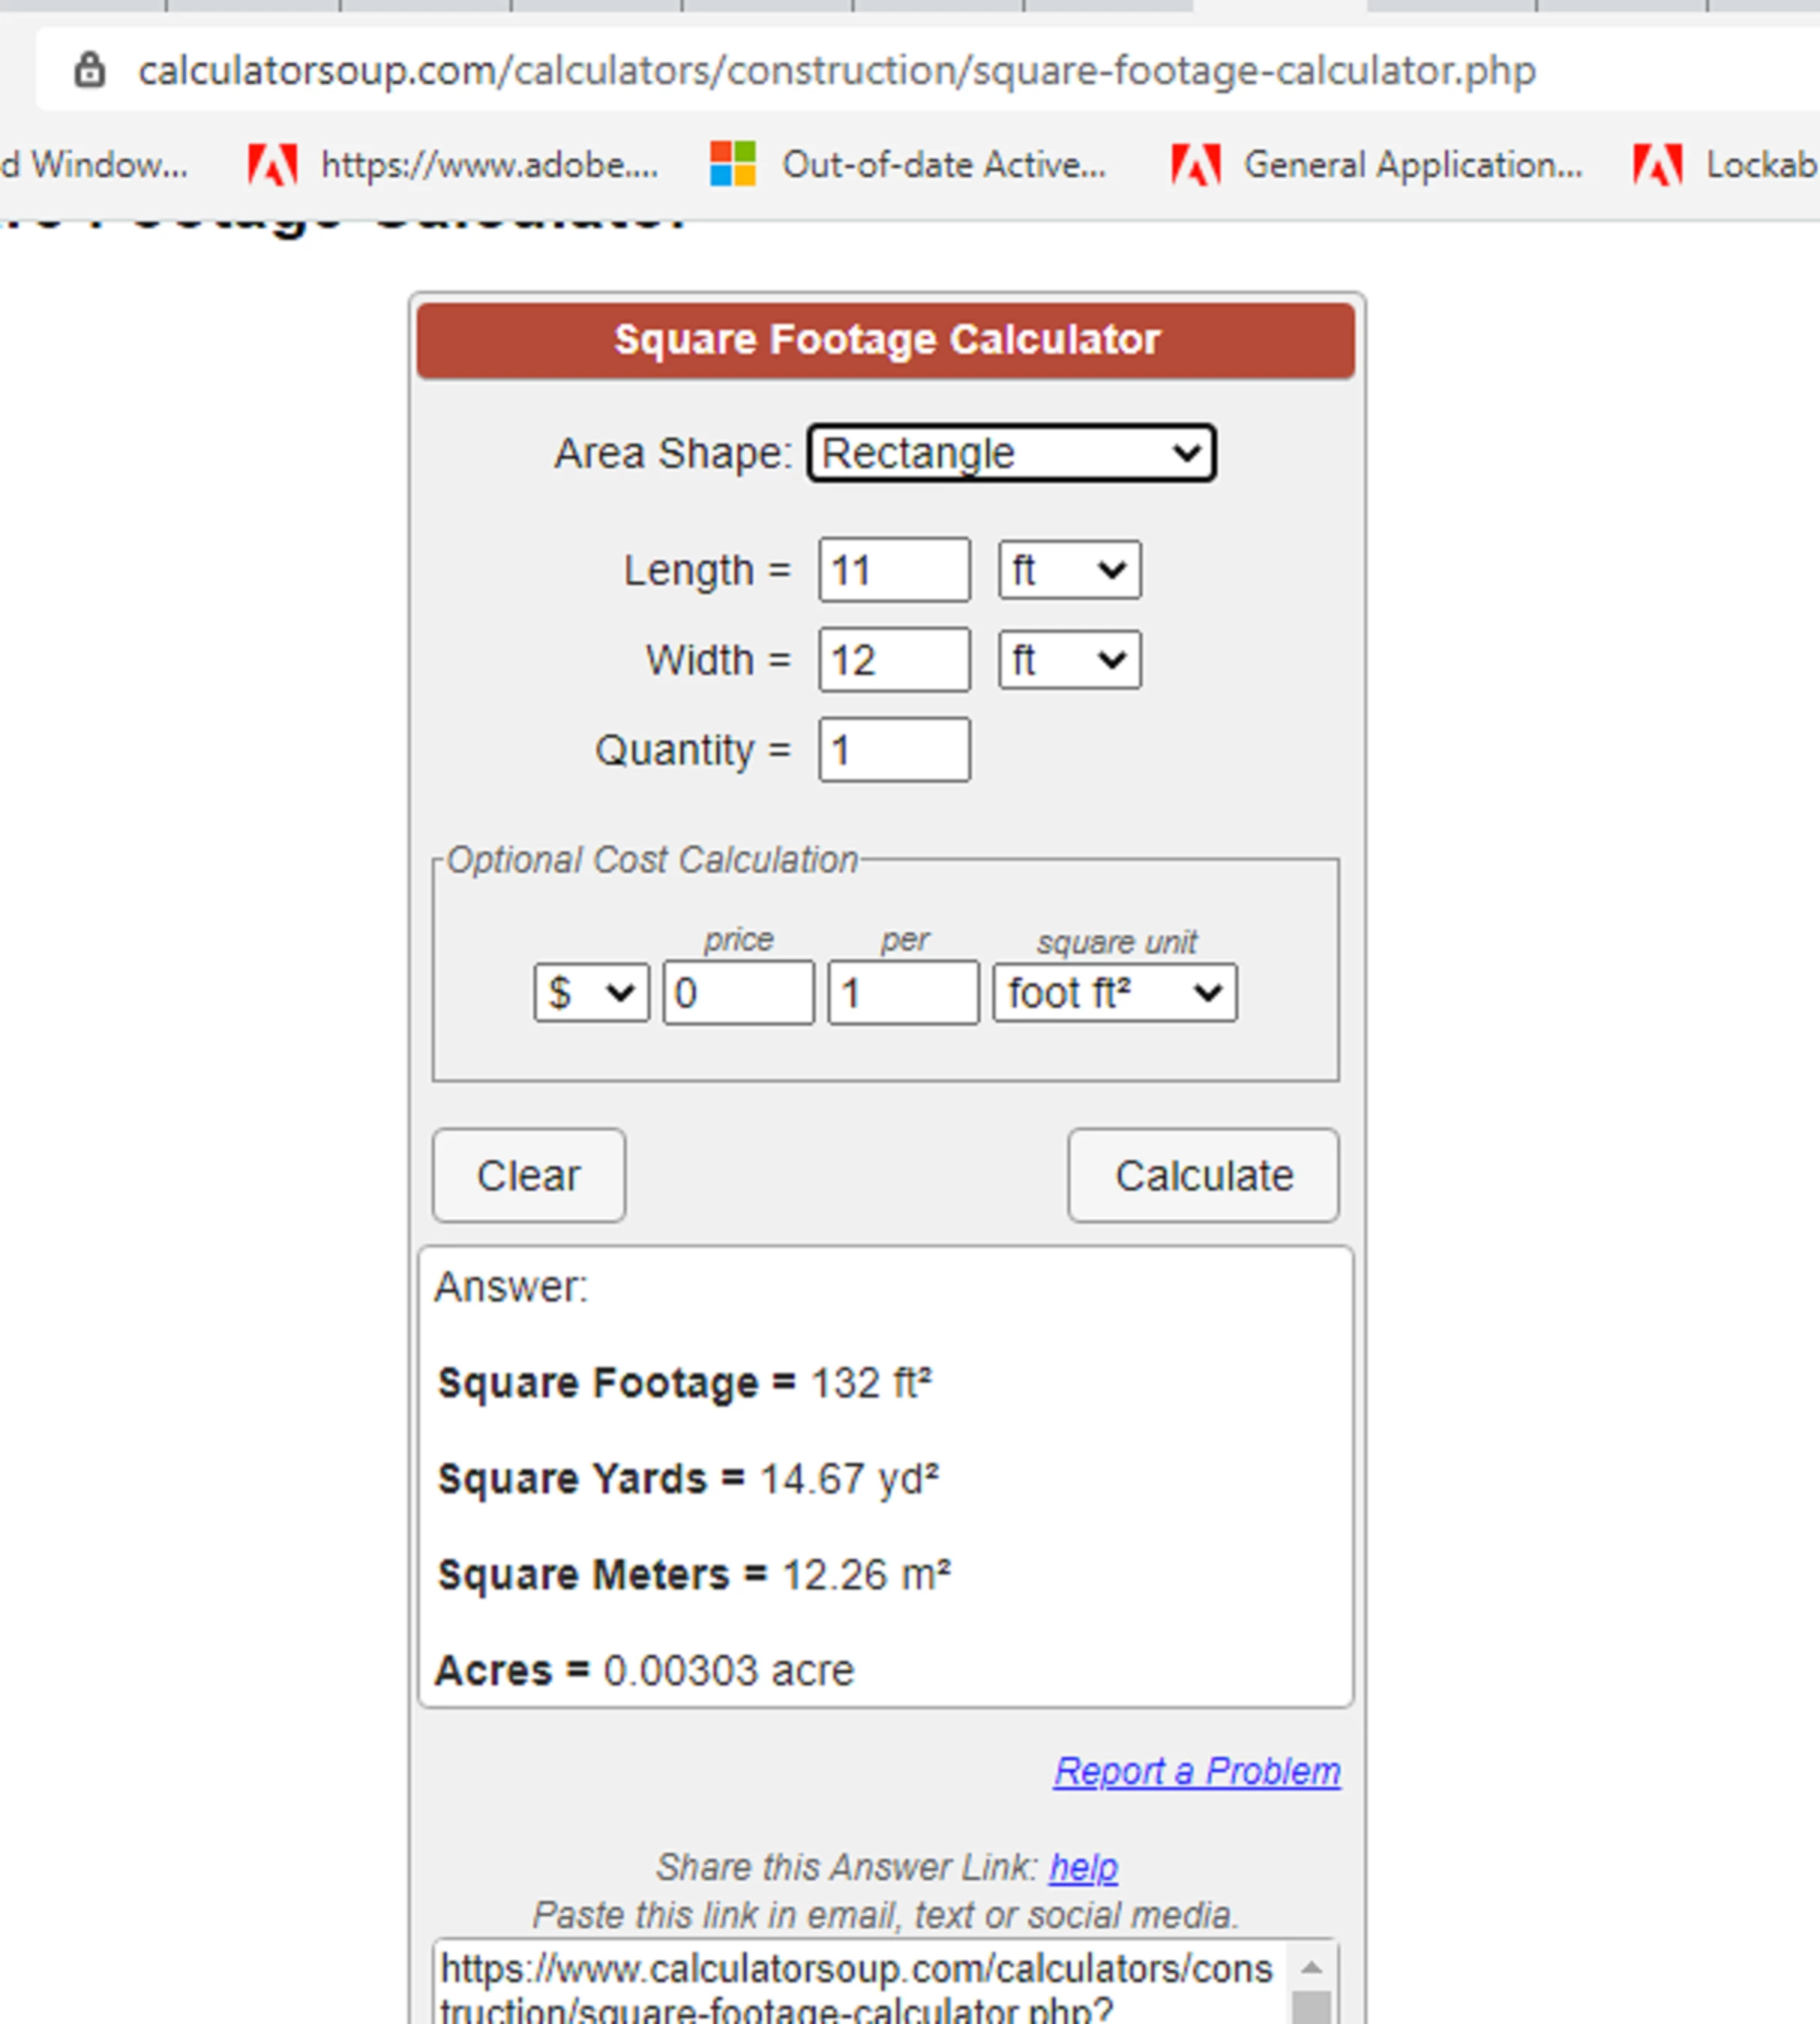Click the Calculate button
Image resolution: width=1820 pixels, height=2024 pixels.
[1202, 1176]
